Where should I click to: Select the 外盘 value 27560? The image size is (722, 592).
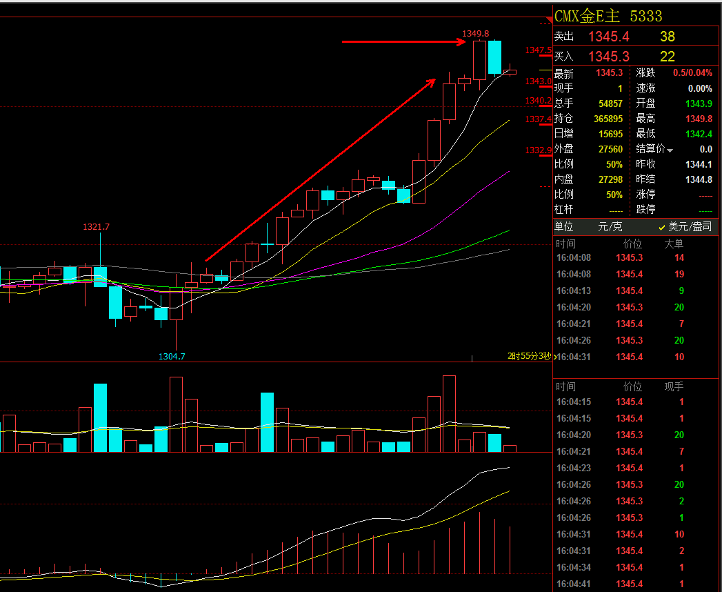tap(610, 149)
